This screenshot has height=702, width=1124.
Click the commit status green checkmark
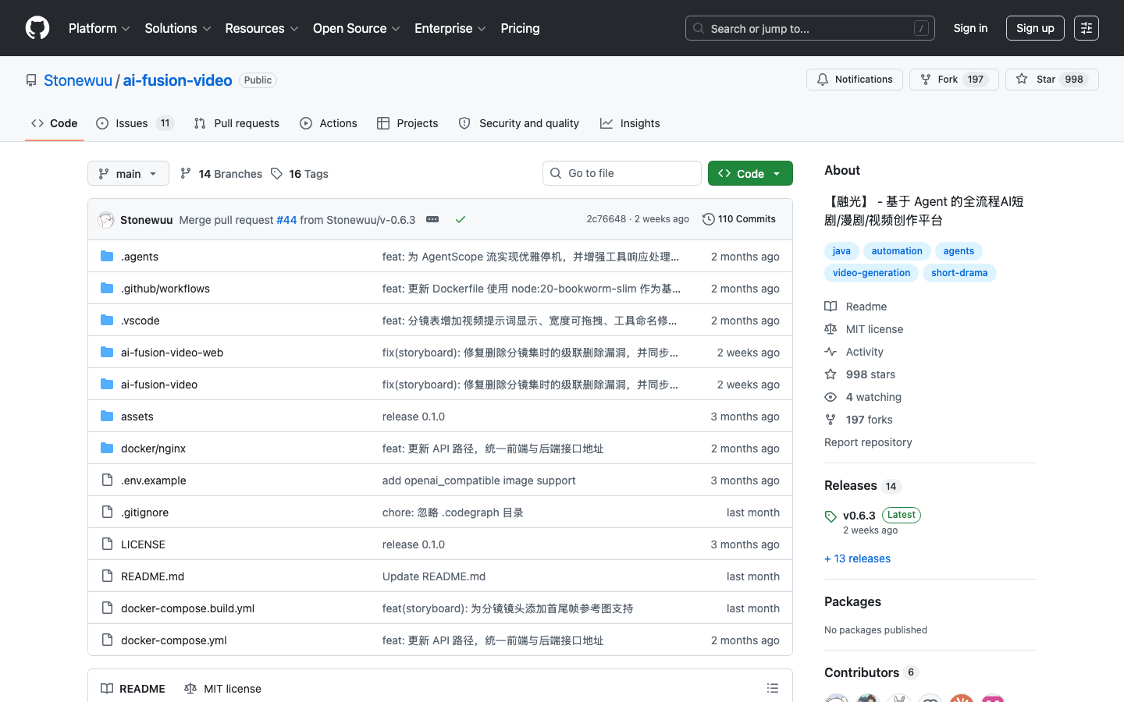461,220
